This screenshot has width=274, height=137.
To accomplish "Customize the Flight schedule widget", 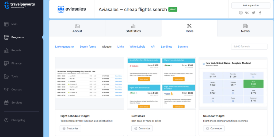I will (x=70, y=128).
